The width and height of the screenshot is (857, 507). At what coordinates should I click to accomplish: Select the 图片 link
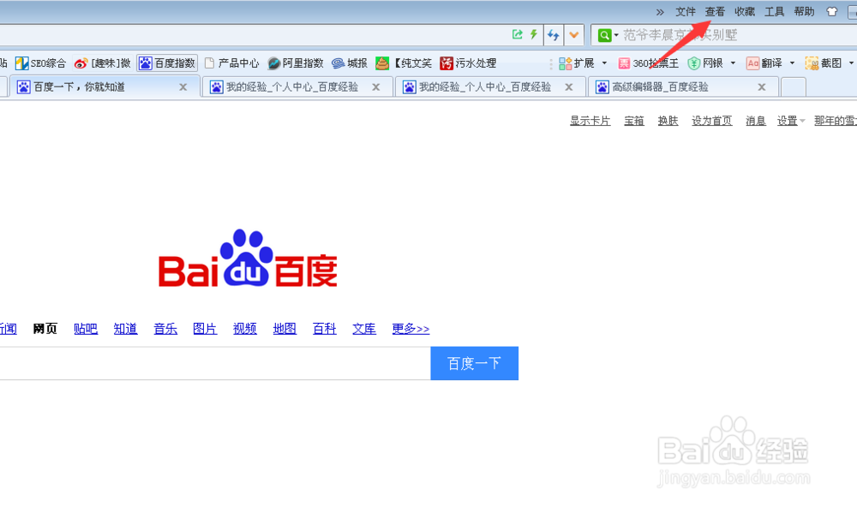205,329
